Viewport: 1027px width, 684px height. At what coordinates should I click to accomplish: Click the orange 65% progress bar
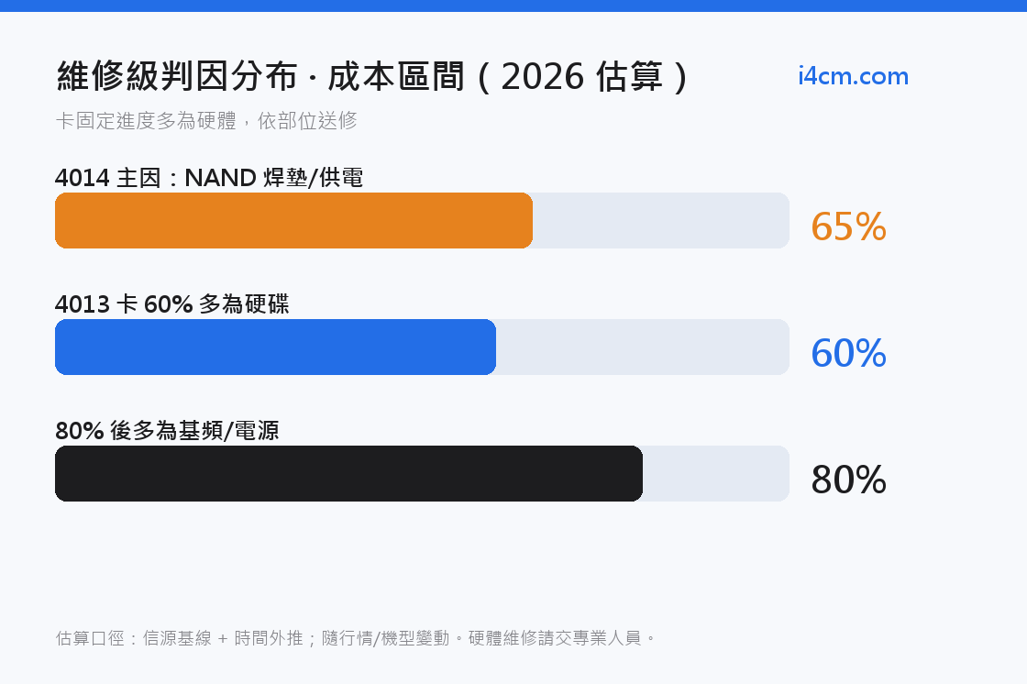pyautogui.click(x=293, y=220)
